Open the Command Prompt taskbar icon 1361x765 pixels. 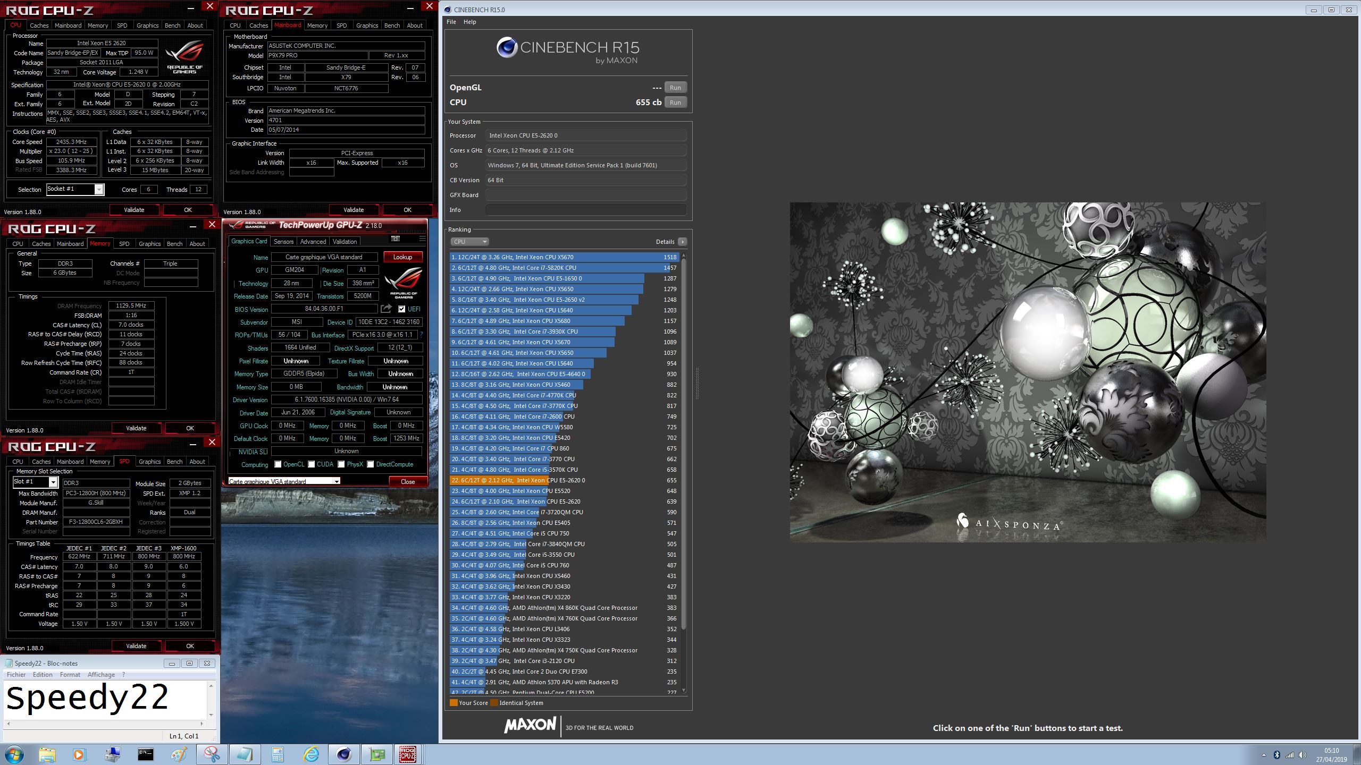point(145,754)
